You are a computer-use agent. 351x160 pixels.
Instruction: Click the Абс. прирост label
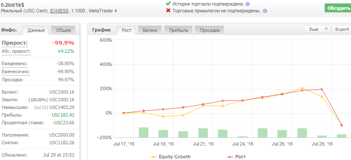(x=16, y=51)
